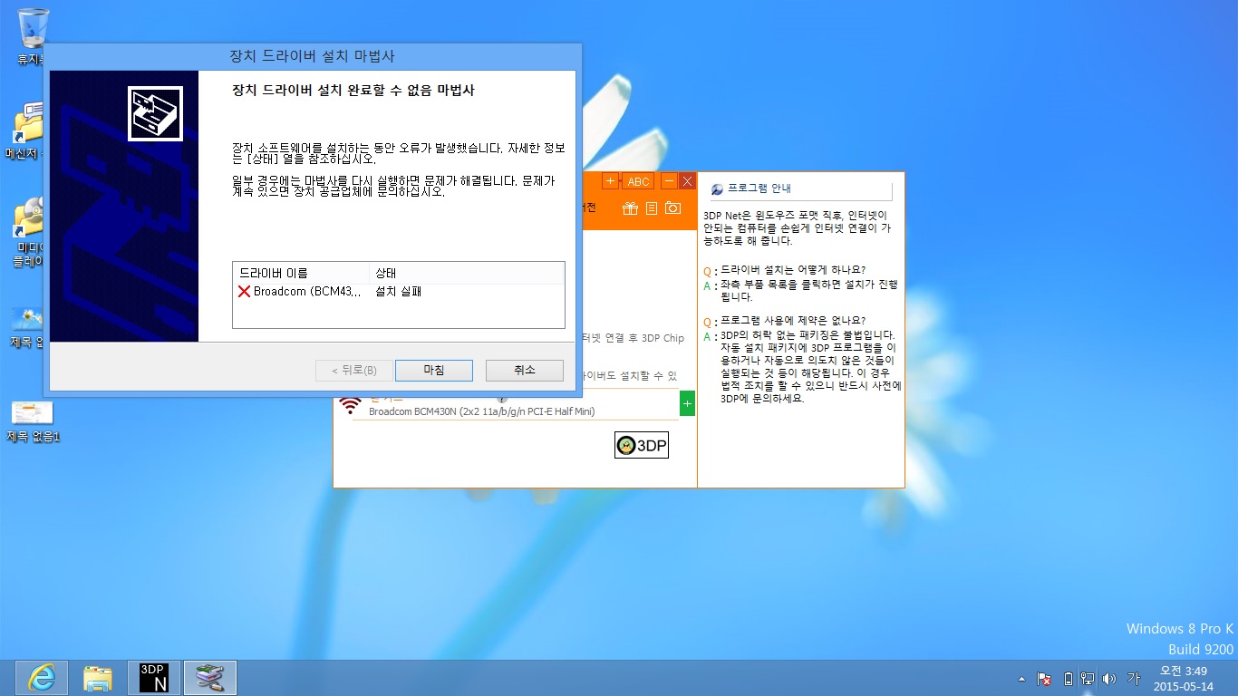Image resolution: width=1238 pixels, height=696 pixels.
Task: Click the question '프로그램 사용에 제약은 없나요?'
Action: point(793,320)
